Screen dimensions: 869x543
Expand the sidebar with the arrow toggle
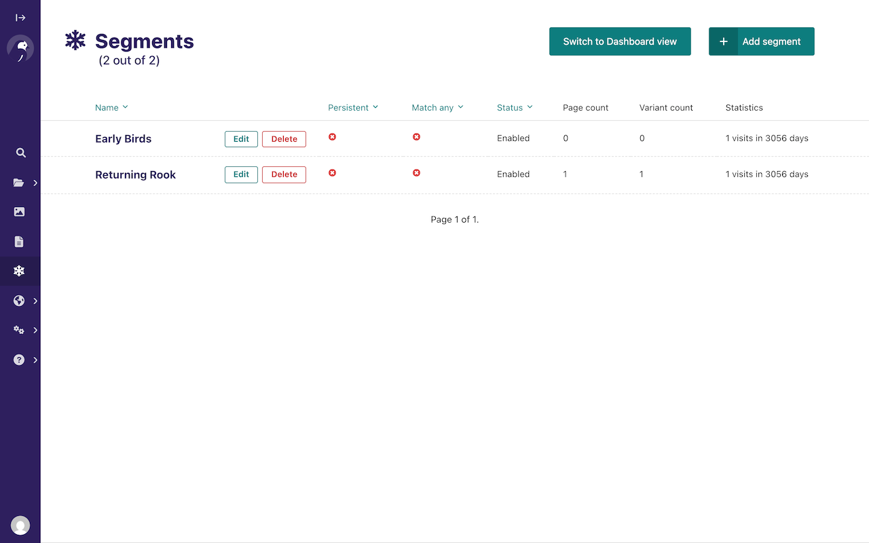(x=20, y=18)
